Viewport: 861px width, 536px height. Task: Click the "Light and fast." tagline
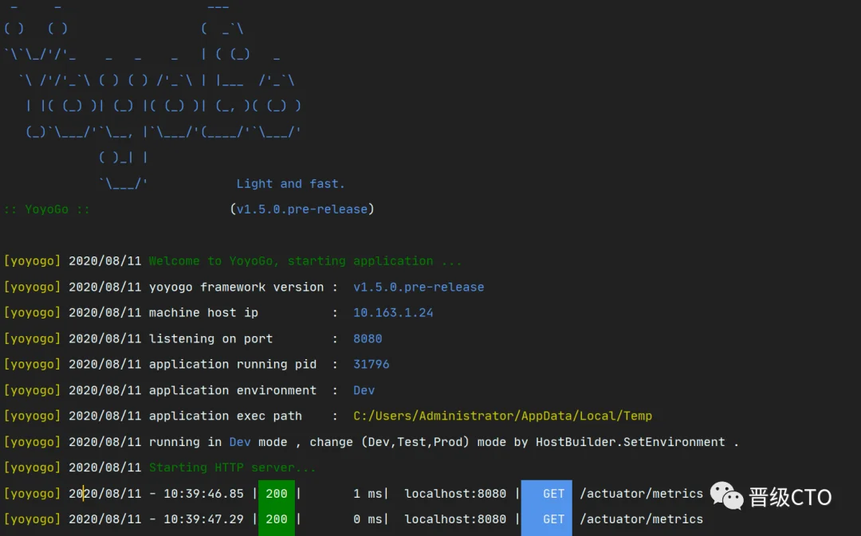pyautogui.click(x=290, y=184)
